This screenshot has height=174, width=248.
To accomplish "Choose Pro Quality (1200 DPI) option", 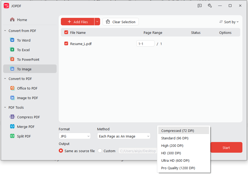I will (x=184, y=168).
